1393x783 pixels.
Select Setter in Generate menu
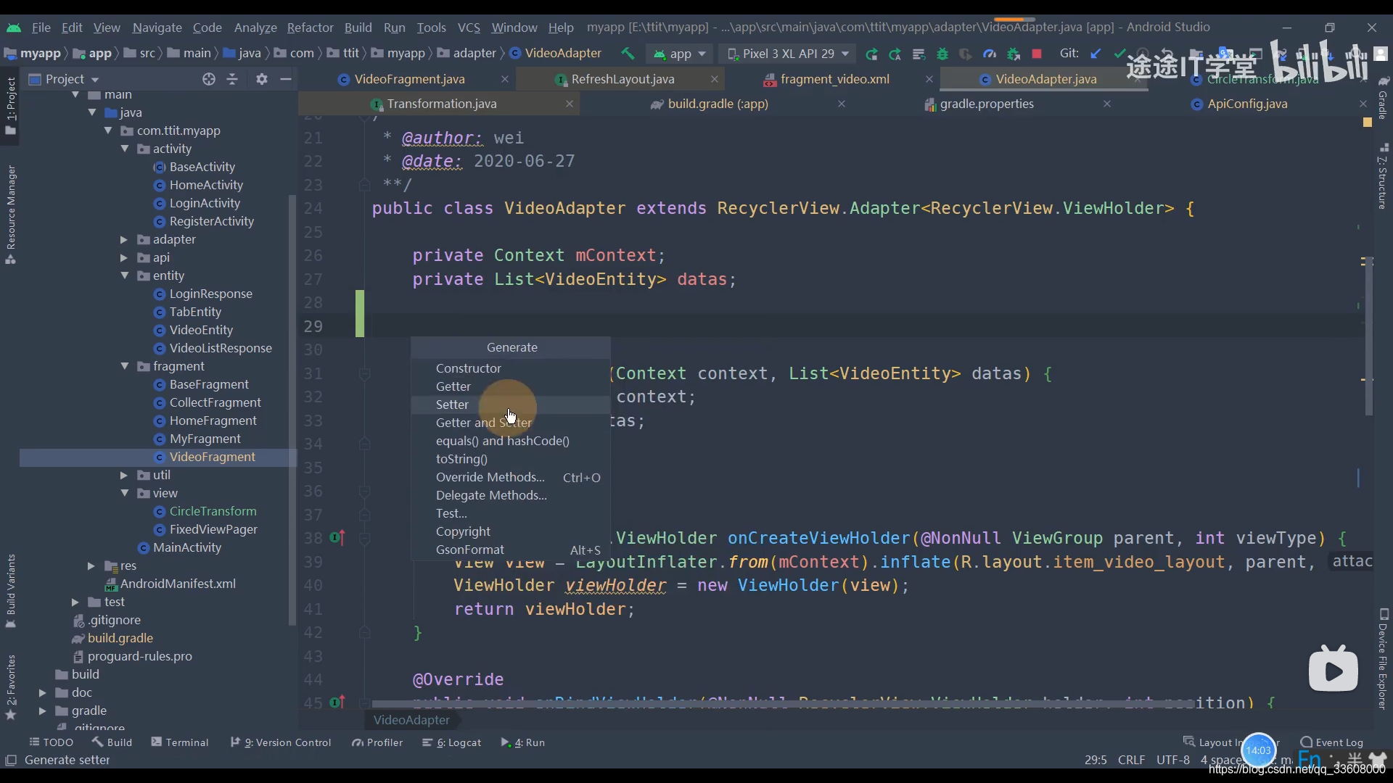pyautogui.click(x=511, y=405)
